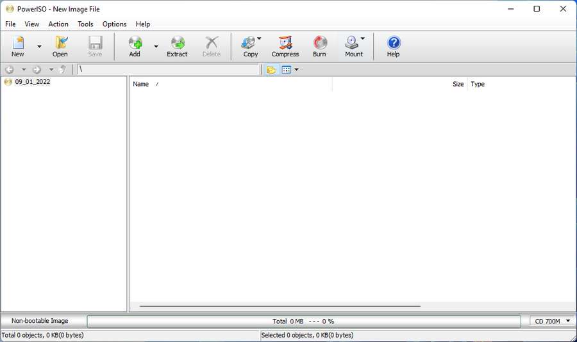This screenshot has width=577, height=342.
Task: Open the Help menu
Action: click(x=143, y=24)
